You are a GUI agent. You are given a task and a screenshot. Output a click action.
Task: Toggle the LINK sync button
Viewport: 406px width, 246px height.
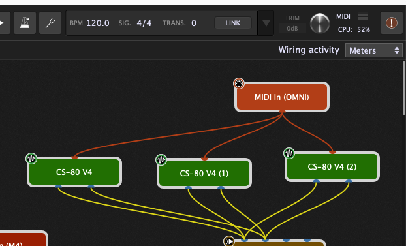[x=233, y=23]
